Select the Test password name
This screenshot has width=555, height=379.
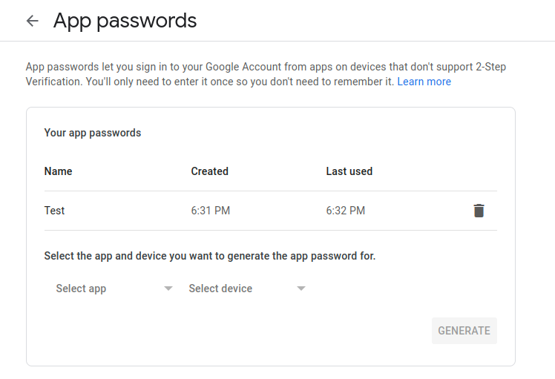tap(55, 211)
